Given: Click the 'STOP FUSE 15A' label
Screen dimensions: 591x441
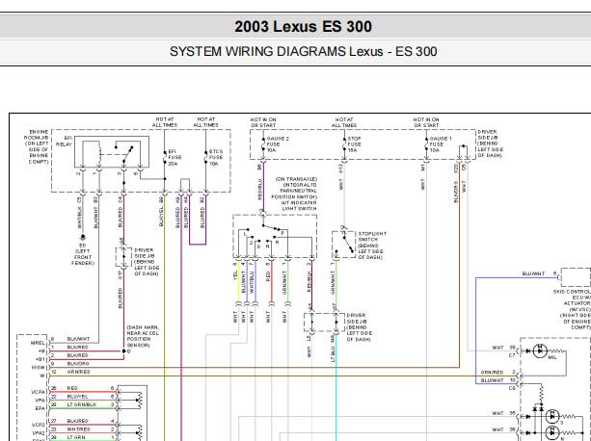Looking at the screenshot, I should click(x=354, y=144).
